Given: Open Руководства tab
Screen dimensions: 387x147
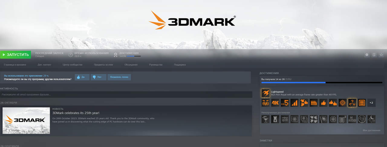Looking at the screenshot, I should tap(156, 65).
